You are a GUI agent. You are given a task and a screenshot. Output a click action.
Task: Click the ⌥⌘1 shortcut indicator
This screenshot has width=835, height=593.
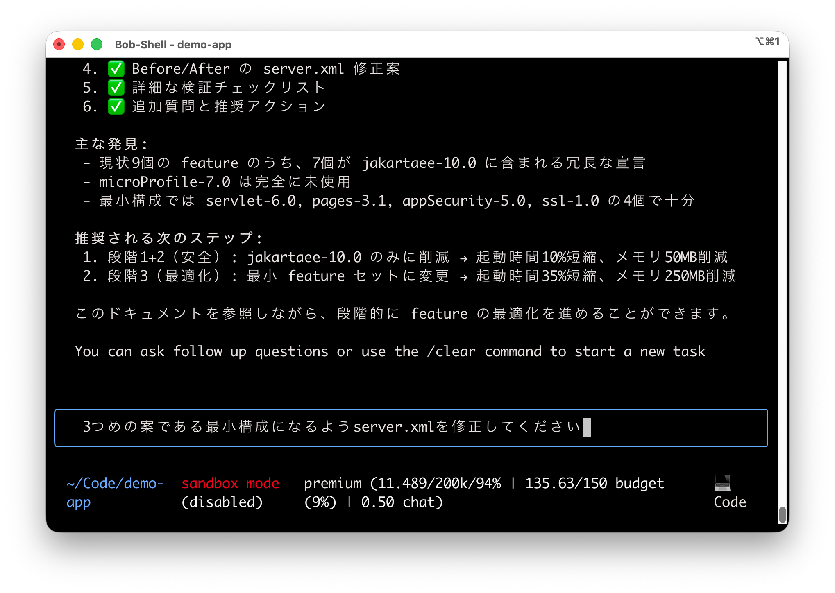pyautogui.click(x=767, y=41)
